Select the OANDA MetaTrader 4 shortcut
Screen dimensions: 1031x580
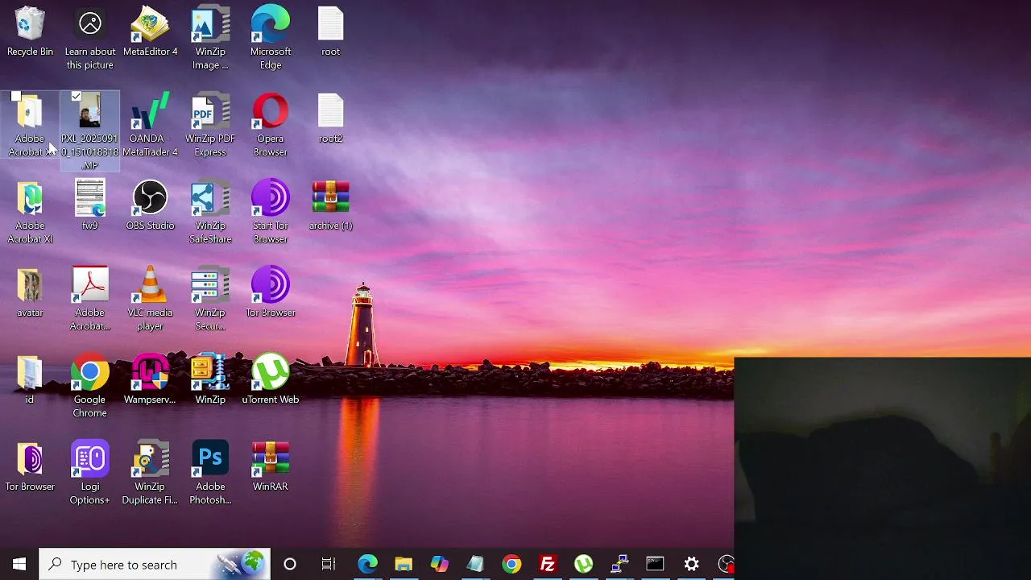click(150, 126)
